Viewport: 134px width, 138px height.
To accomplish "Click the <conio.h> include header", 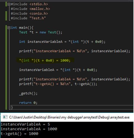I will (x=39, y=13).
